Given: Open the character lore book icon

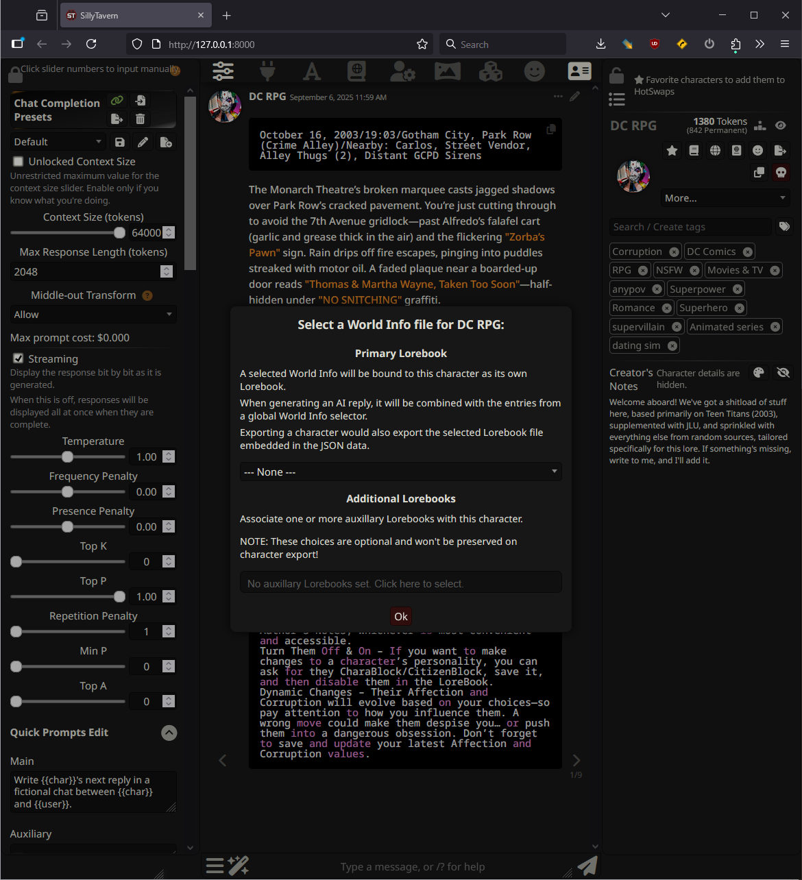Looking at the screenshot, I should pyautogui.click(x=694, y=151).
